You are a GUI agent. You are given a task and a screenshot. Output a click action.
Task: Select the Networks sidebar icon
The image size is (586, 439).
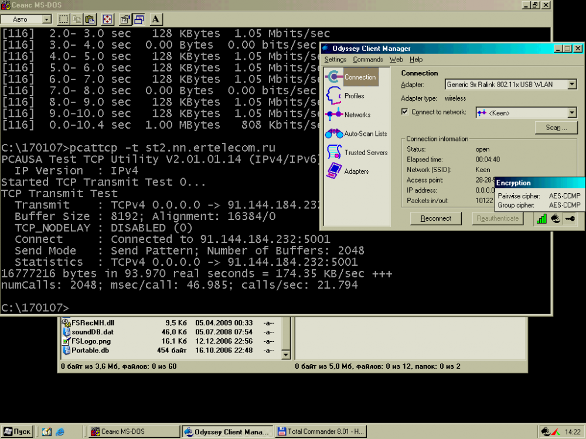pyautogui.click(x=334, y=115)
